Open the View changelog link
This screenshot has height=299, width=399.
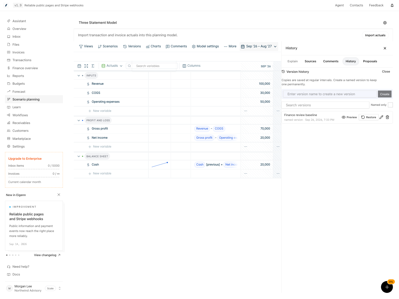tap(47, 255)
